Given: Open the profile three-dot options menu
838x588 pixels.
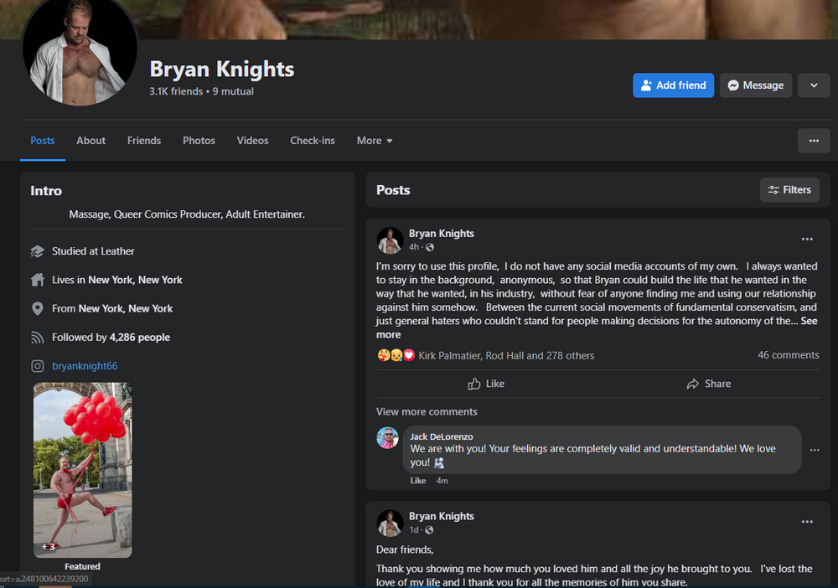Looking at the screenshot, I should coord(813,141).
